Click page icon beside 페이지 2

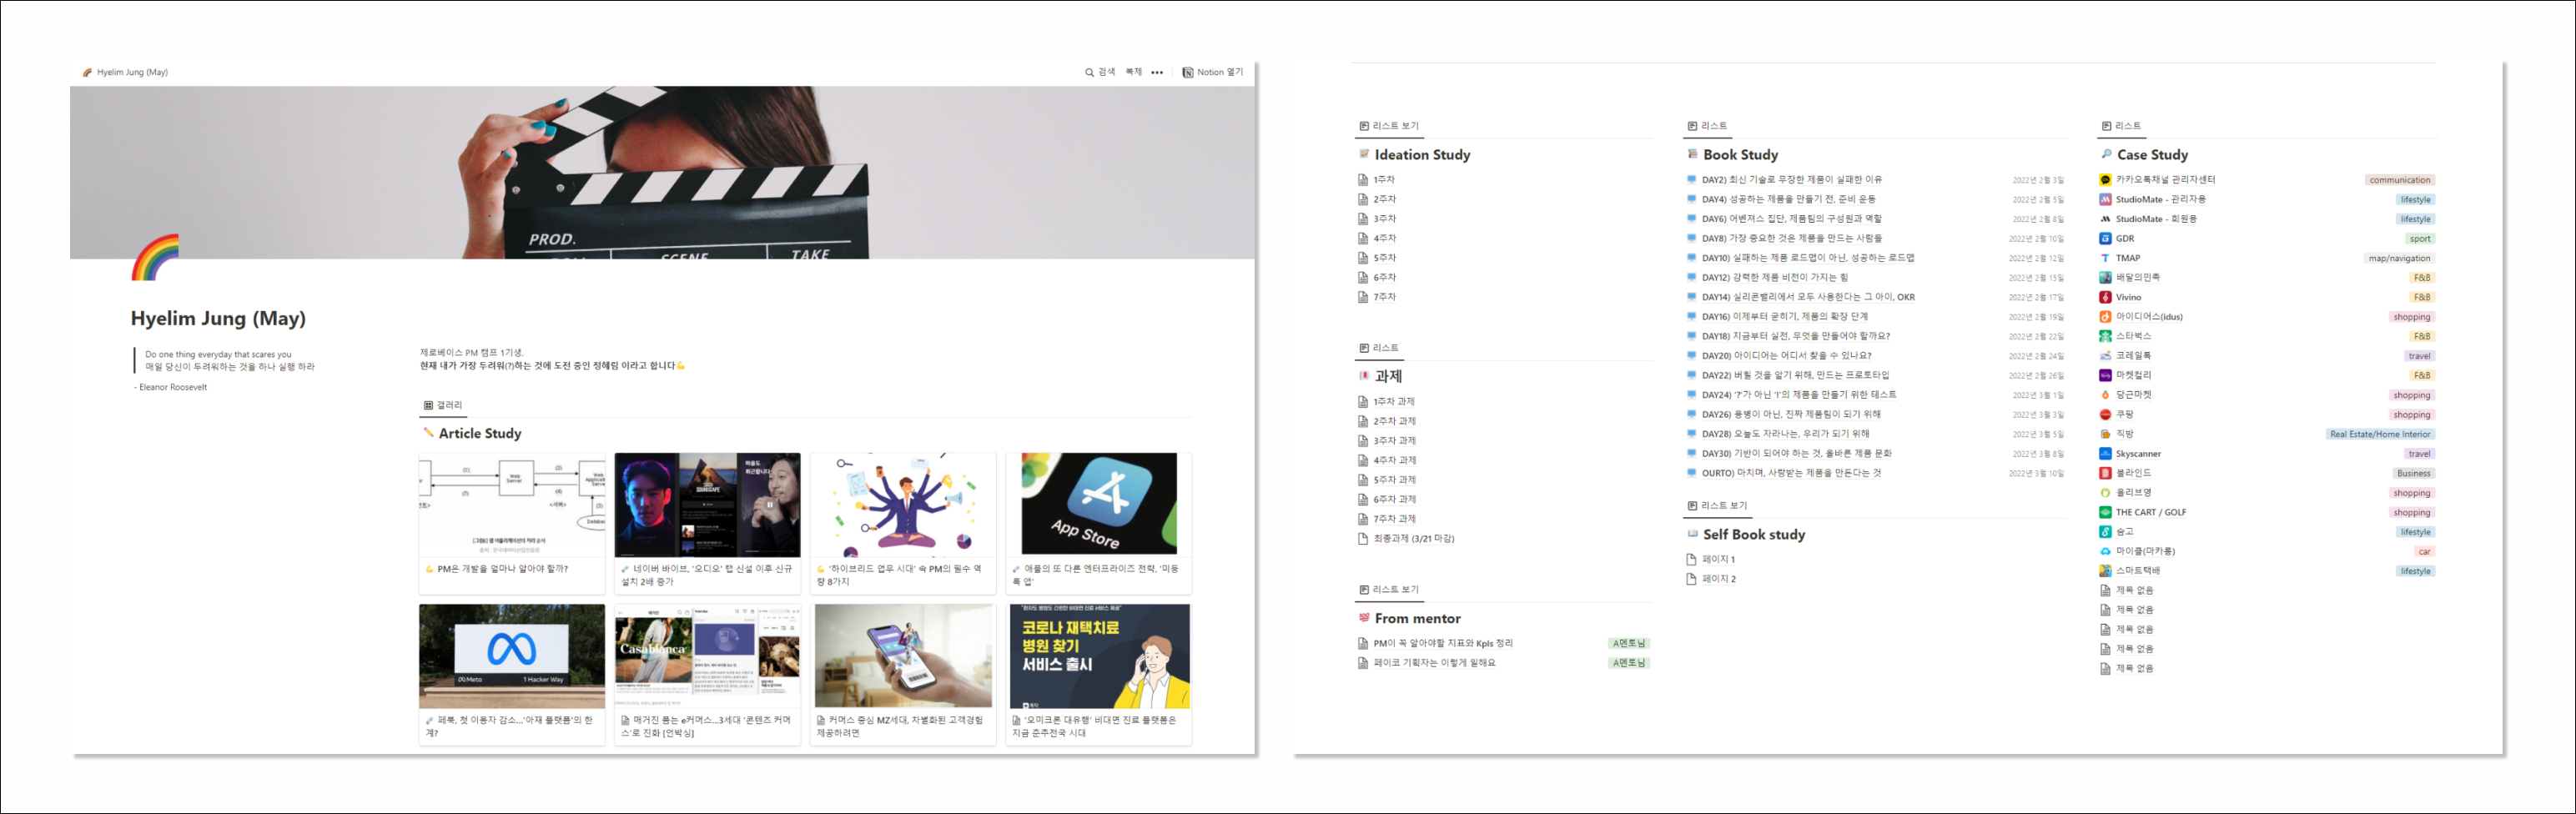1692,579
